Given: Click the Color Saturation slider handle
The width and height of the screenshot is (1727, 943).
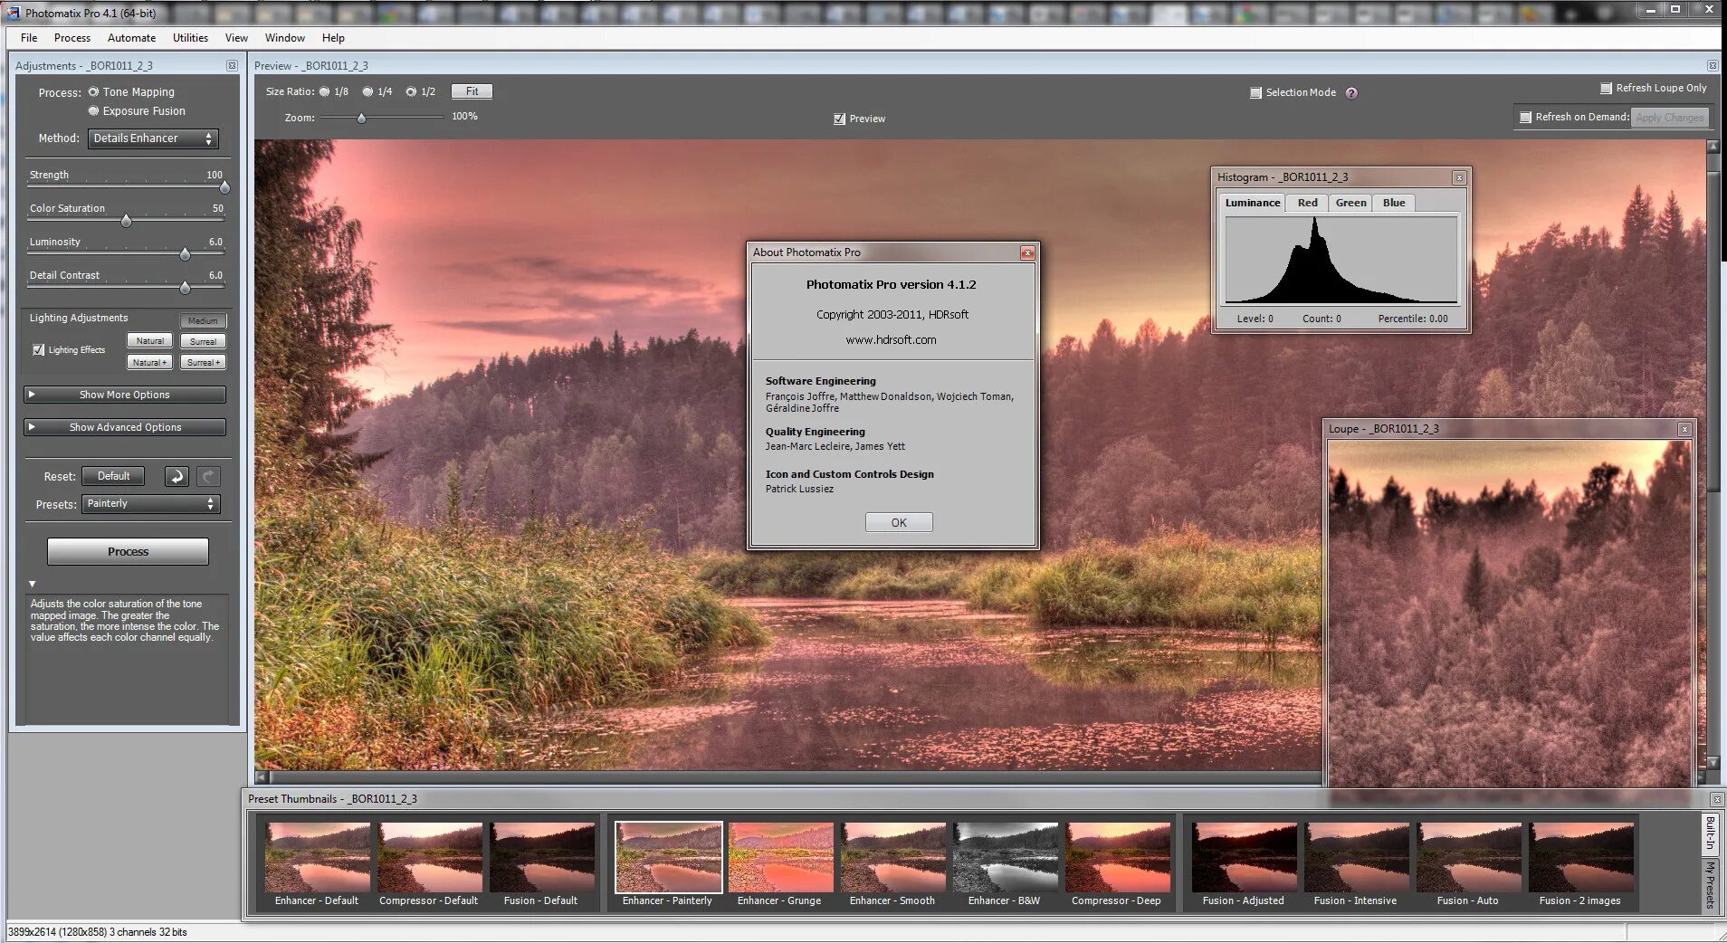Looking at the screenshot, I should [x=126, y=222].
